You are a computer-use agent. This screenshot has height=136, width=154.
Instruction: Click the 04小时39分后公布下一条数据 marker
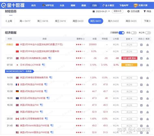coord(19,71)
